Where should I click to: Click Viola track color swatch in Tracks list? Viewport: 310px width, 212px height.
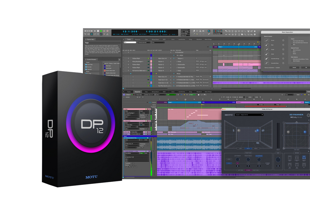pos(151,62)
